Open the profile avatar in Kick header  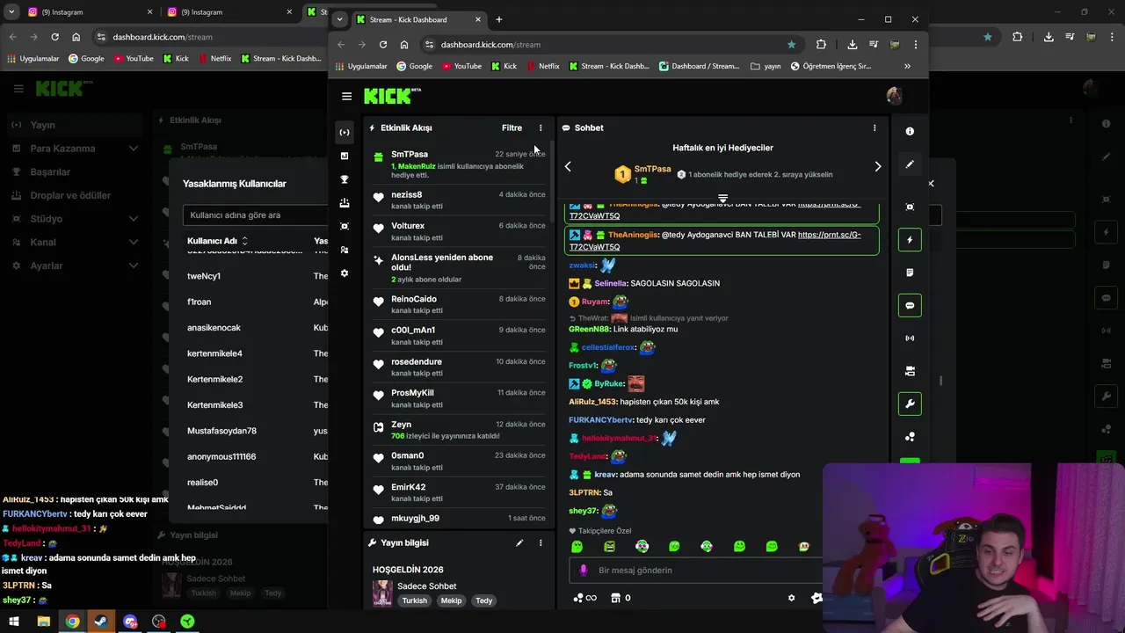tap(894, 96)
